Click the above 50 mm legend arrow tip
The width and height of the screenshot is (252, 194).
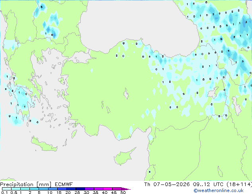pyautogui.click(x=126, y=189)
